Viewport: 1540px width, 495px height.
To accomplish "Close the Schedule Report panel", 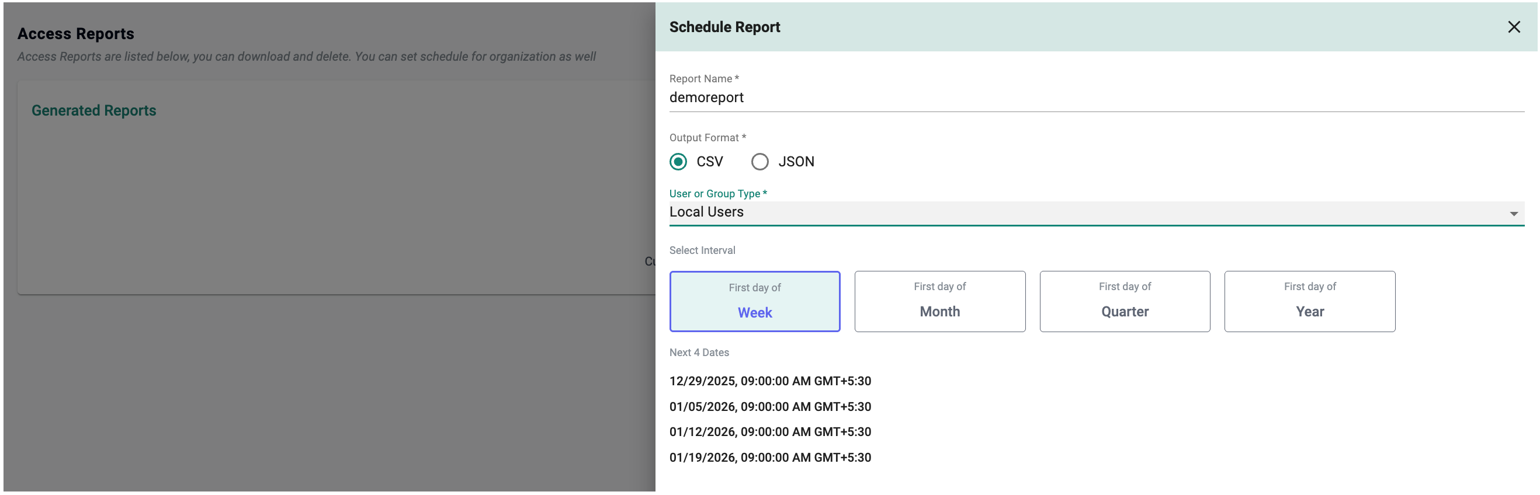I will 1513,27.
